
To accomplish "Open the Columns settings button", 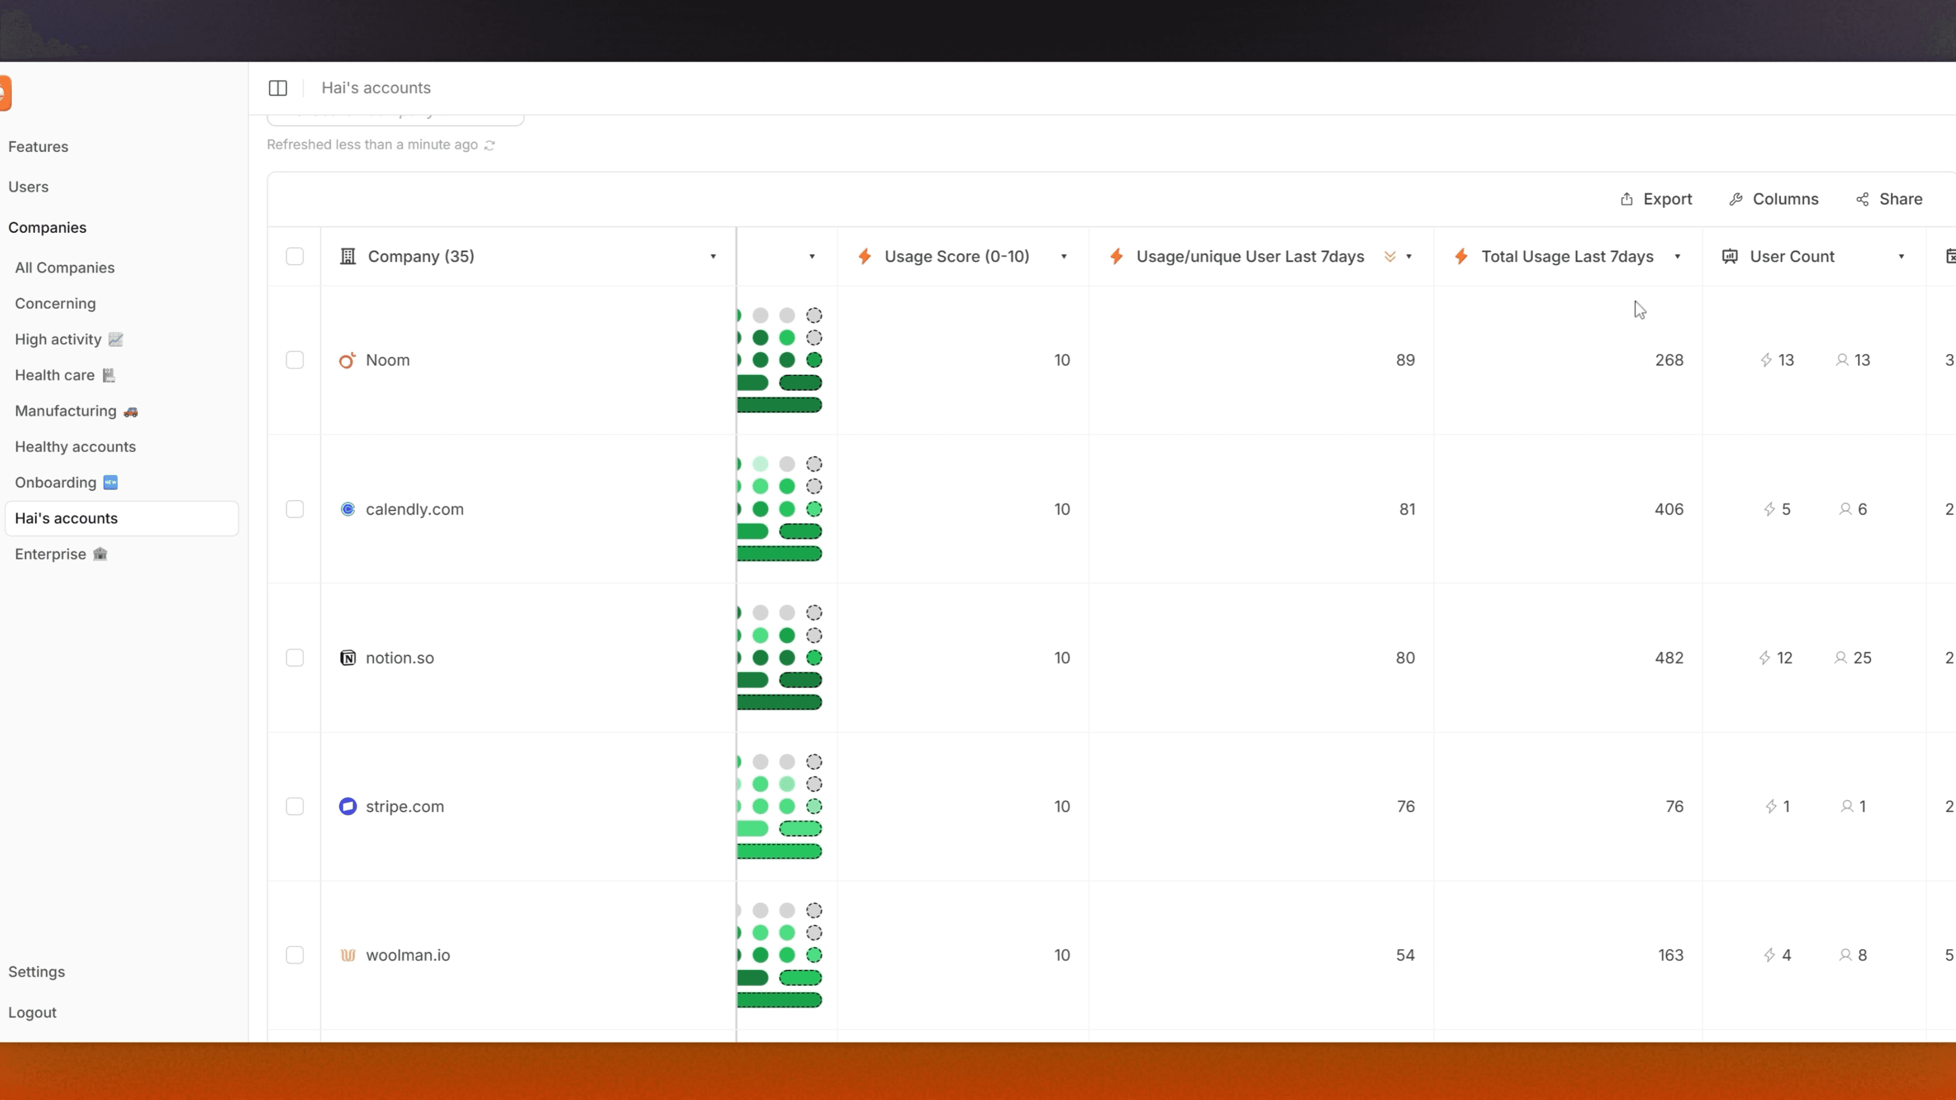I will coord(1774,199).
